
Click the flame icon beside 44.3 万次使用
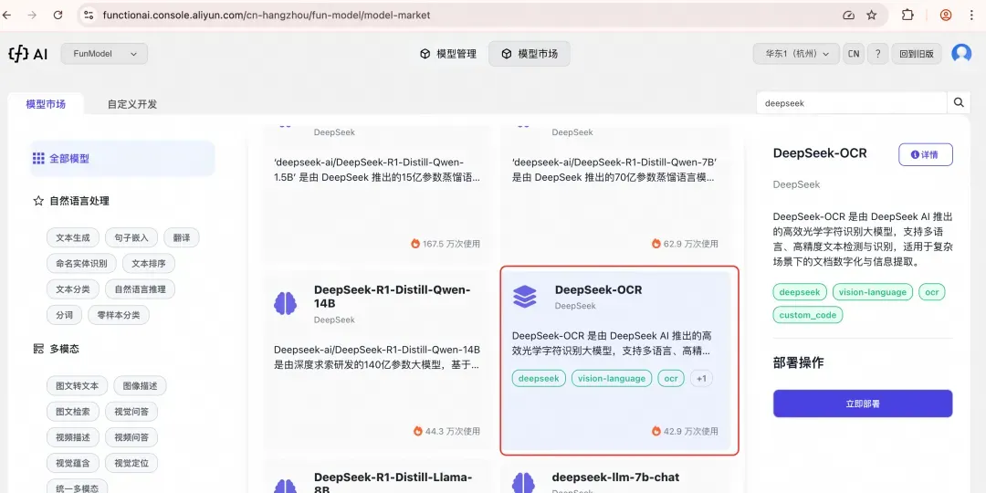(417, 431)
